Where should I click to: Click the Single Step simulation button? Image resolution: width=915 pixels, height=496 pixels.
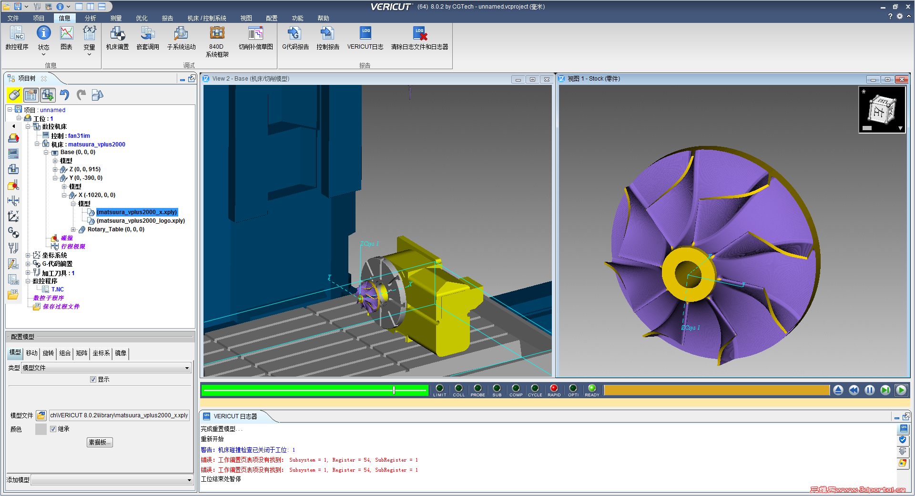pos(885,390)
